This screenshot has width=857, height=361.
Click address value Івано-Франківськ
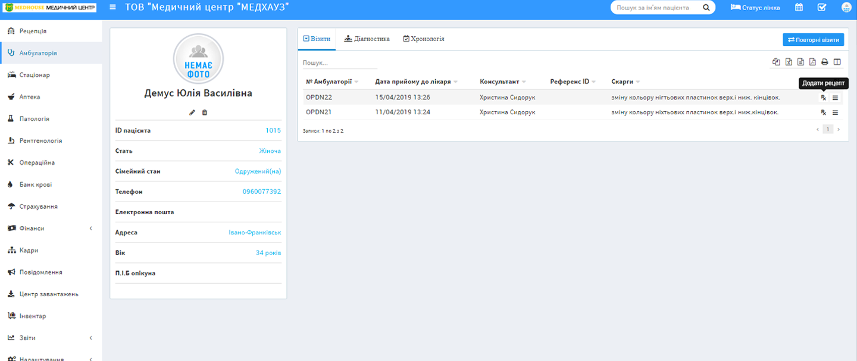(x=255, y=233)
